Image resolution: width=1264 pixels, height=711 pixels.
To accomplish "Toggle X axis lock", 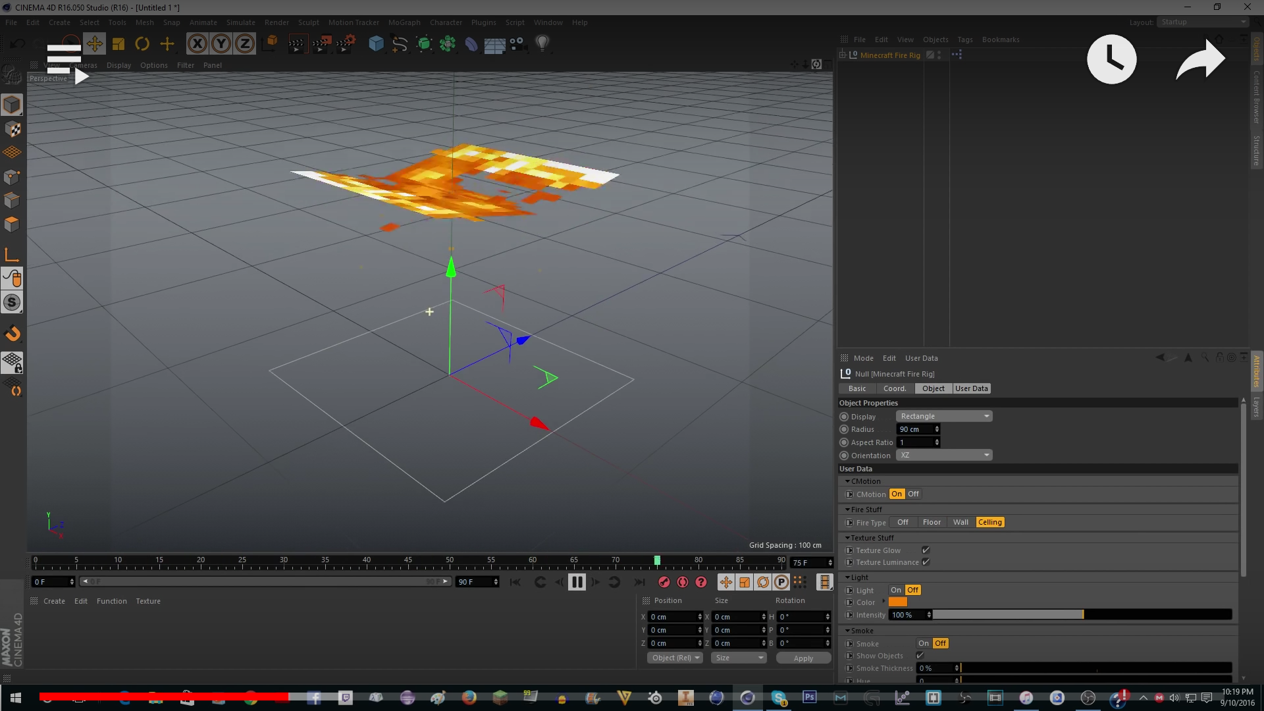I will coord(197,44).
